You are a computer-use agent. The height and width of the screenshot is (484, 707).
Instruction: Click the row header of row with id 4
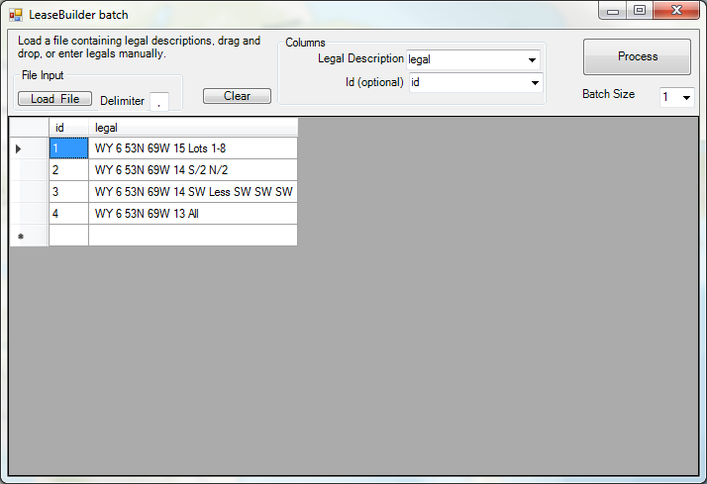tap(29, 213)
